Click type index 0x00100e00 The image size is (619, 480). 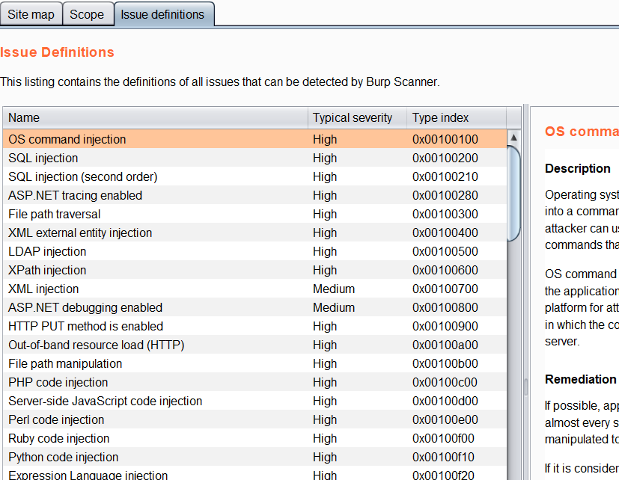coord(445,419)
